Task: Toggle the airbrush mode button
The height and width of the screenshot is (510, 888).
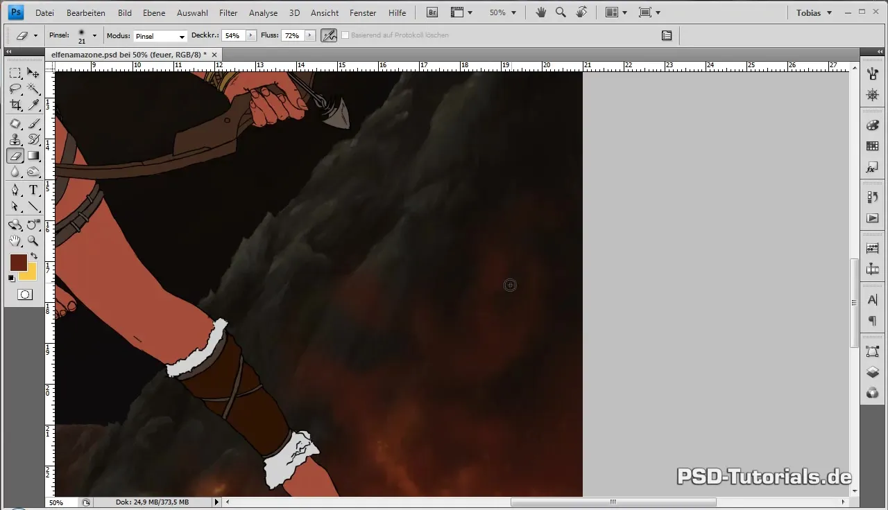Action: pyautogui.click(x=329, y=35)
